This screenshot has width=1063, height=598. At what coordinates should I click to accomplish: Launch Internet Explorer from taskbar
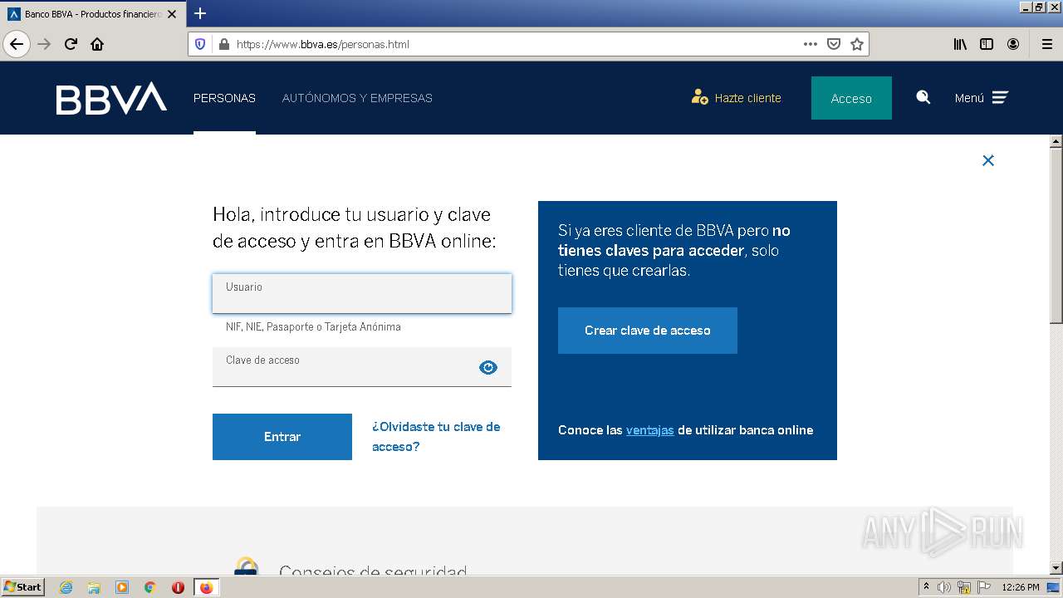pyautogui.click(x=66, y=587)
